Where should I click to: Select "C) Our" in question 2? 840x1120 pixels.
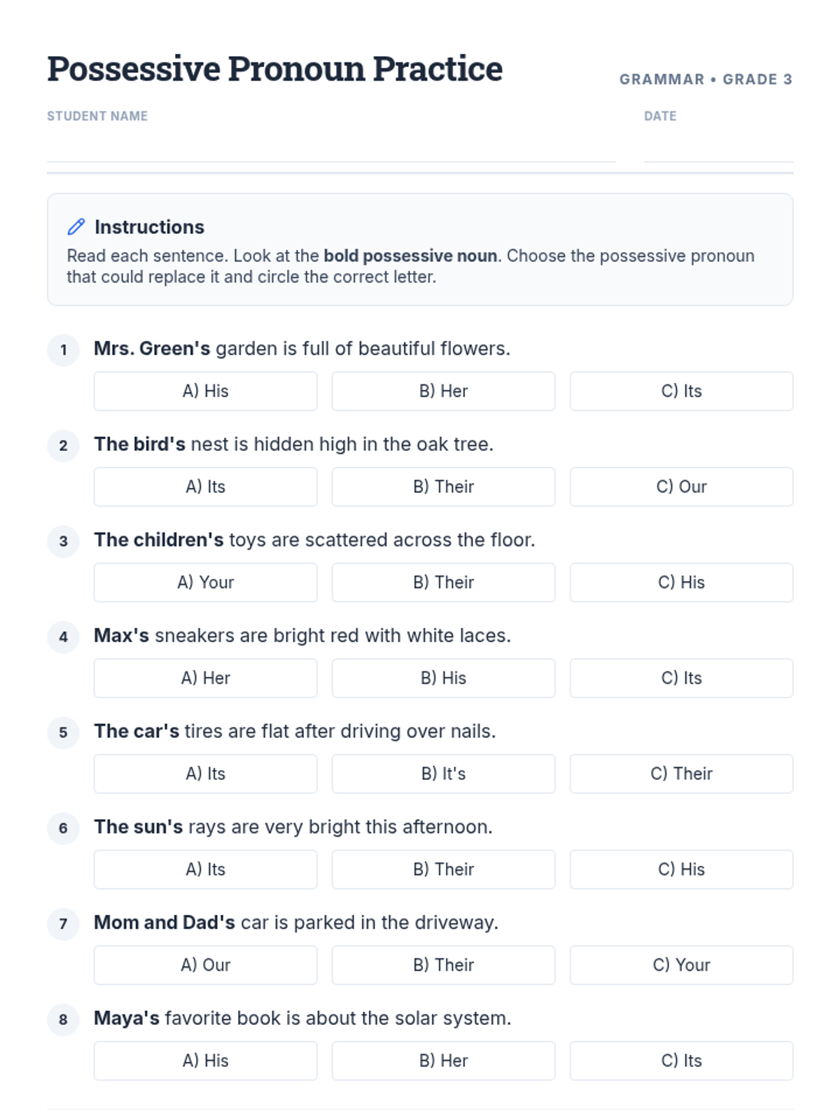pyautogui.click(x=681, y=487)
